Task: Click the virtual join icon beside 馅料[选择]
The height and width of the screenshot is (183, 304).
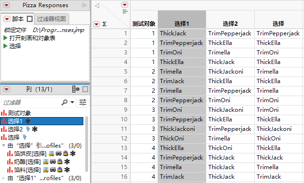Action: tap(45, 170)
